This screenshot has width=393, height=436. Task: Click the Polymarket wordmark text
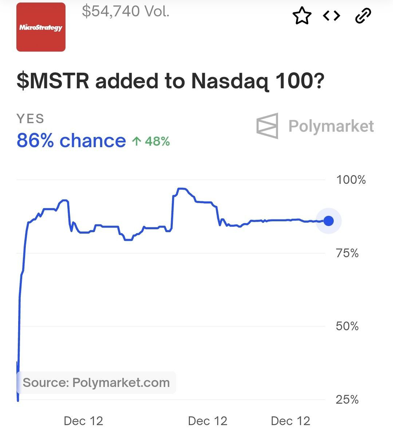pos(331,126)
